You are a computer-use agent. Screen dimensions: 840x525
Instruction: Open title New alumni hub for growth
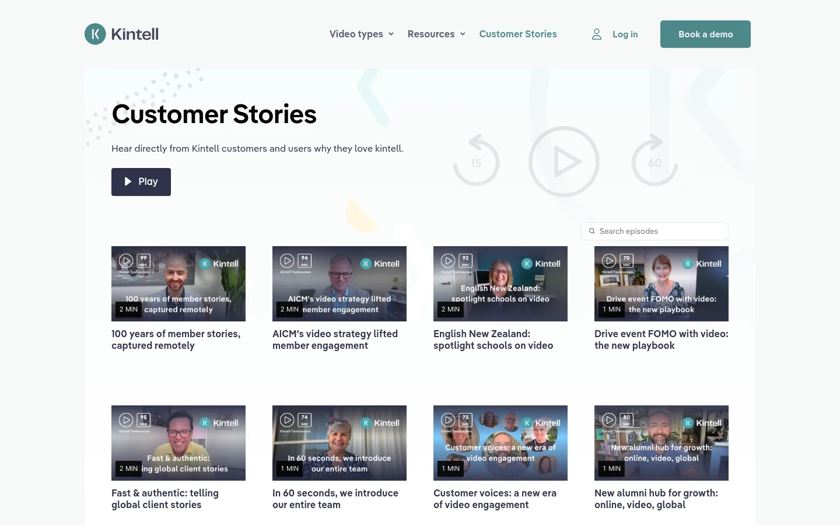point(656,499)
